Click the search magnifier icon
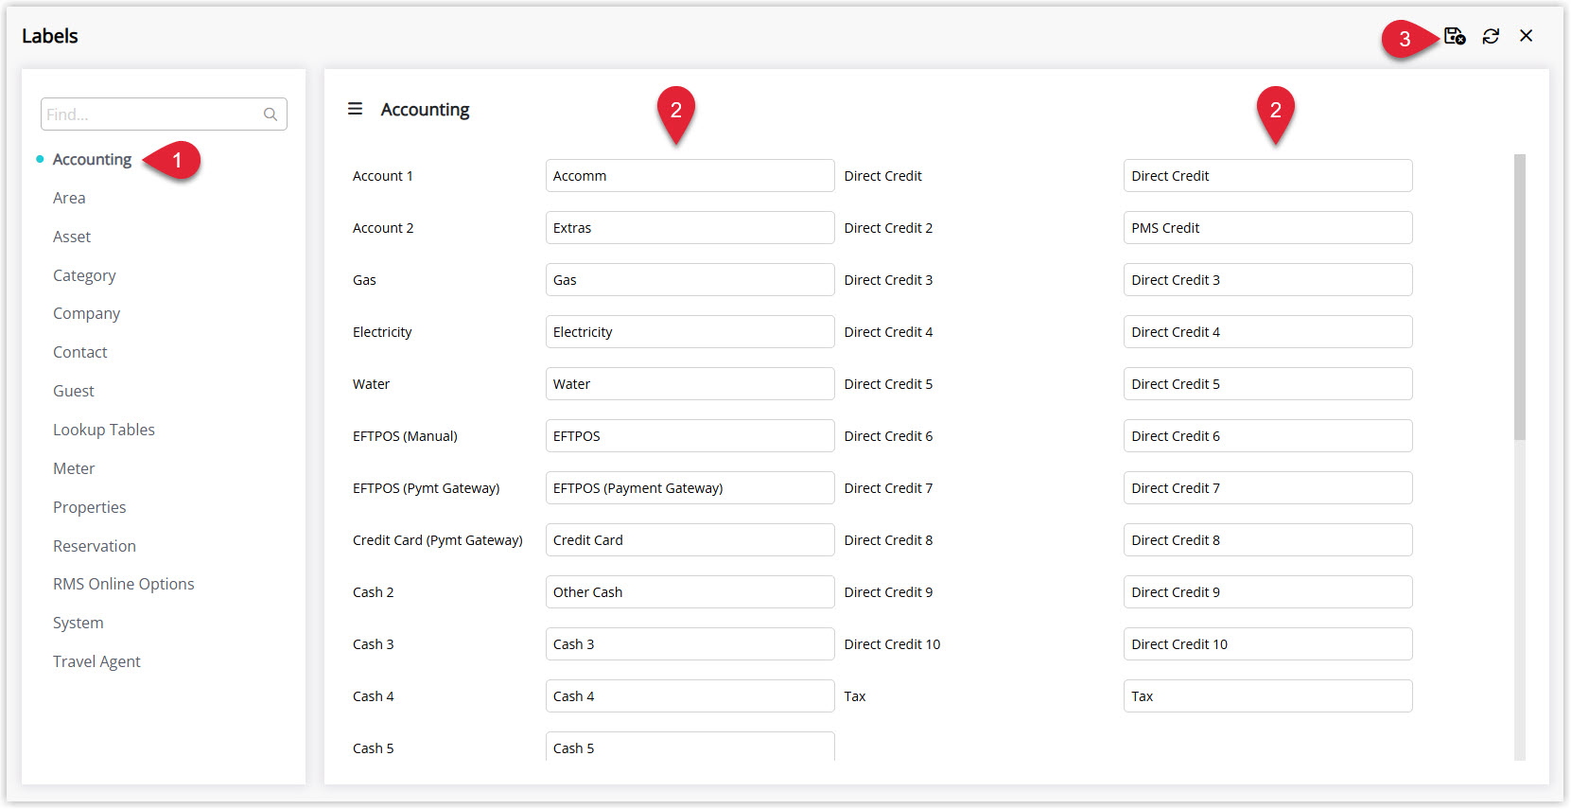 (271, 114)
